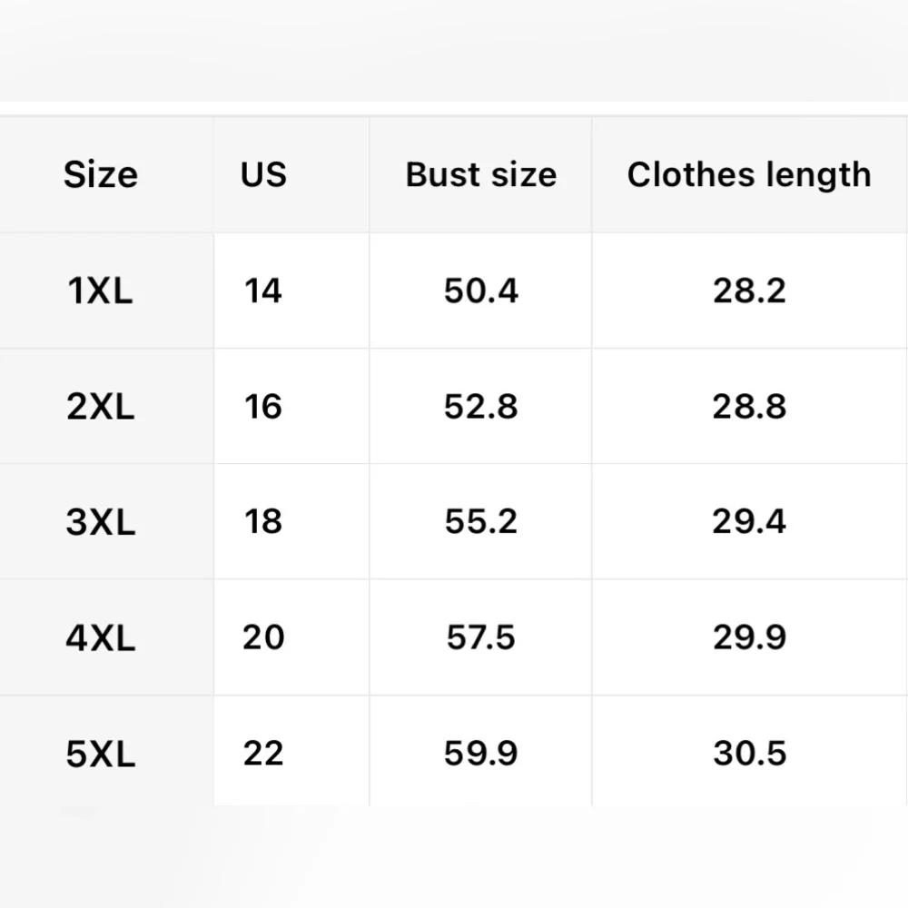
Task: Click the Bust size column header
Action: coord(480,174)
